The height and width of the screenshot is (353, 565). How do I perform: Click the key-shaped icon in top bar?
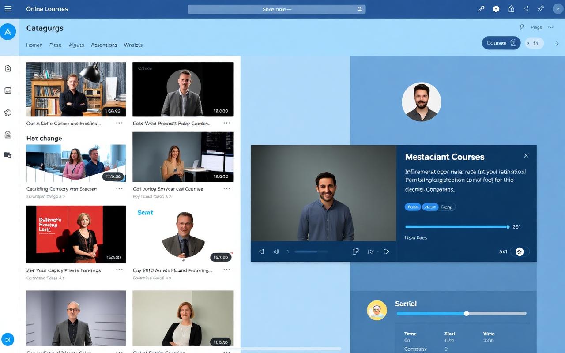482,9
